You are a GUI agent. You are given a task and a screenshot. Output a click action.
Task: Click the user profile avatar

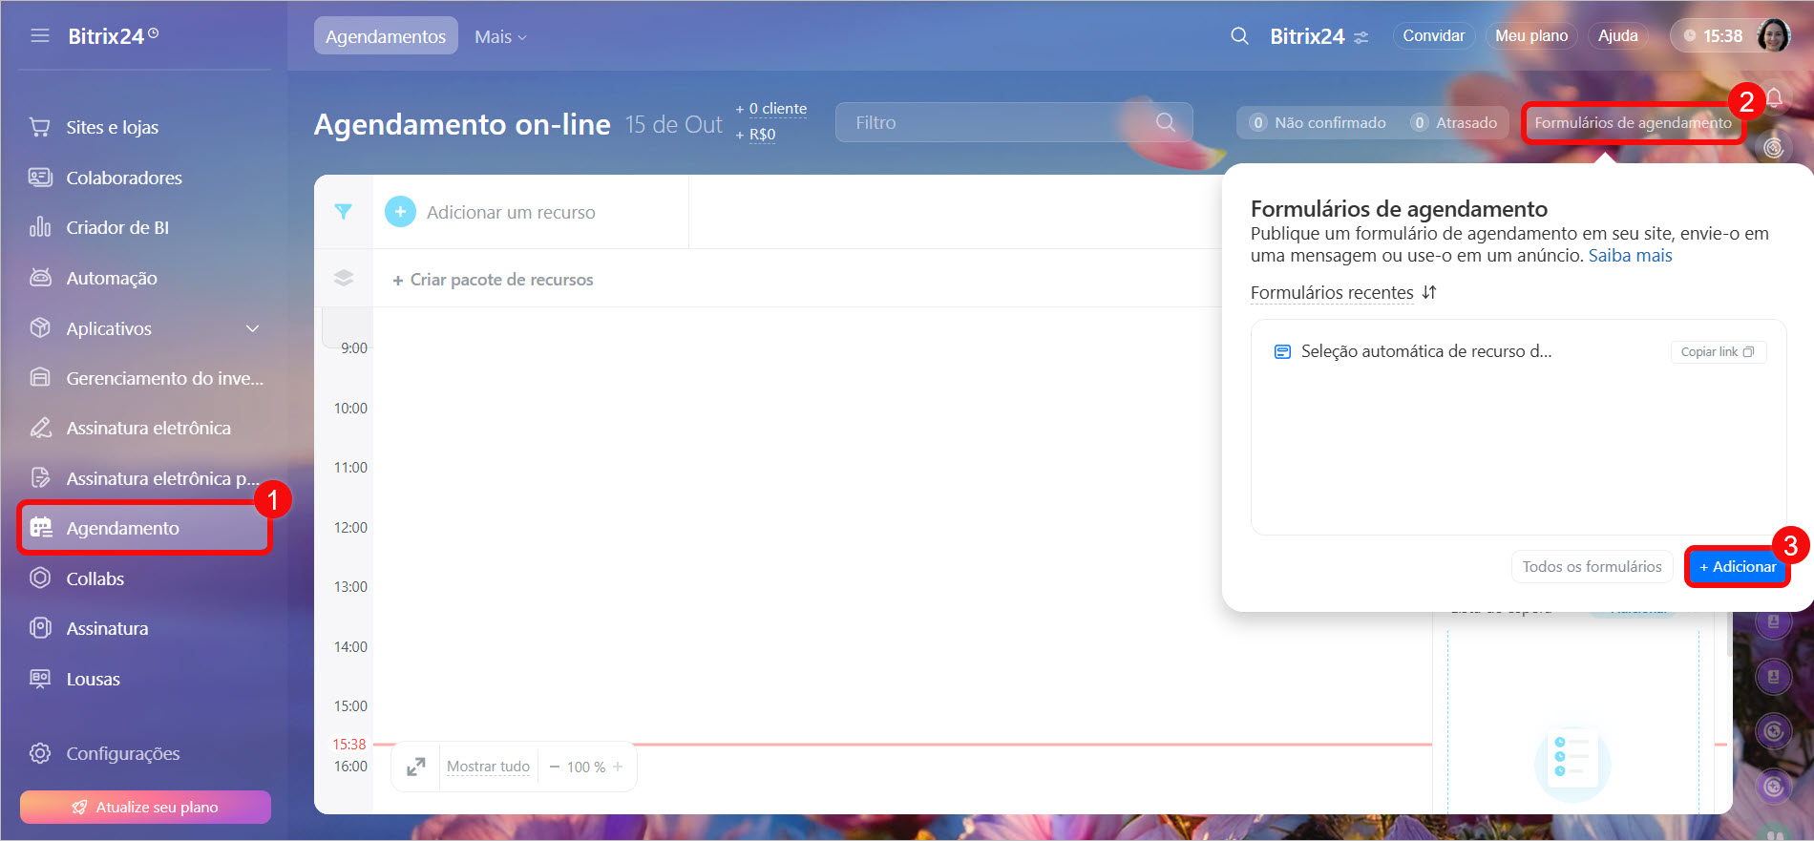click(x=1773, y=36)
